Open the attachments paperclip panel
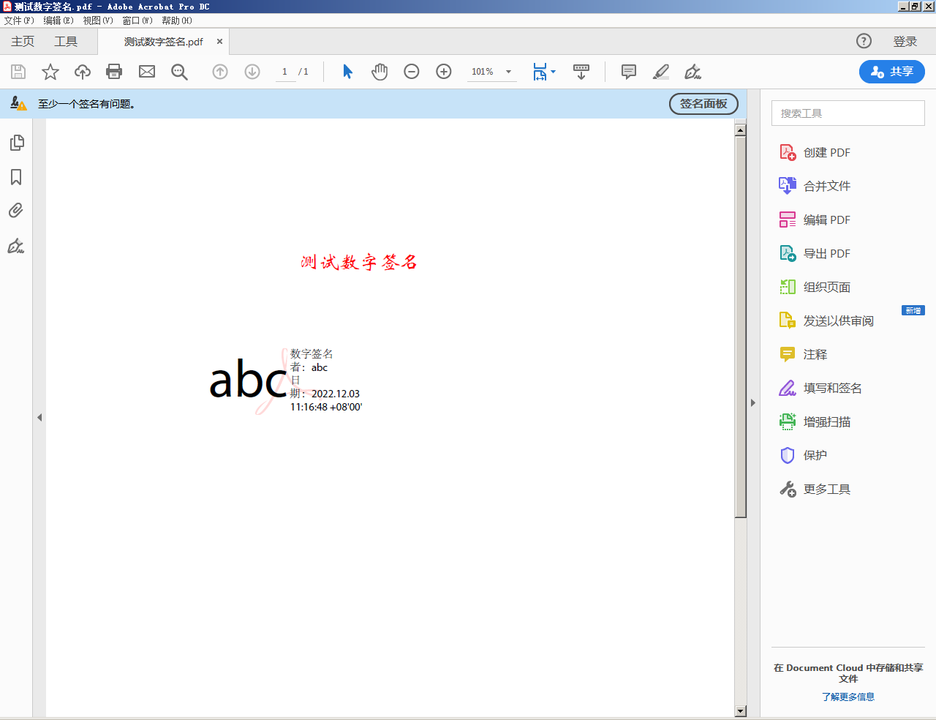 pos(16,211)
